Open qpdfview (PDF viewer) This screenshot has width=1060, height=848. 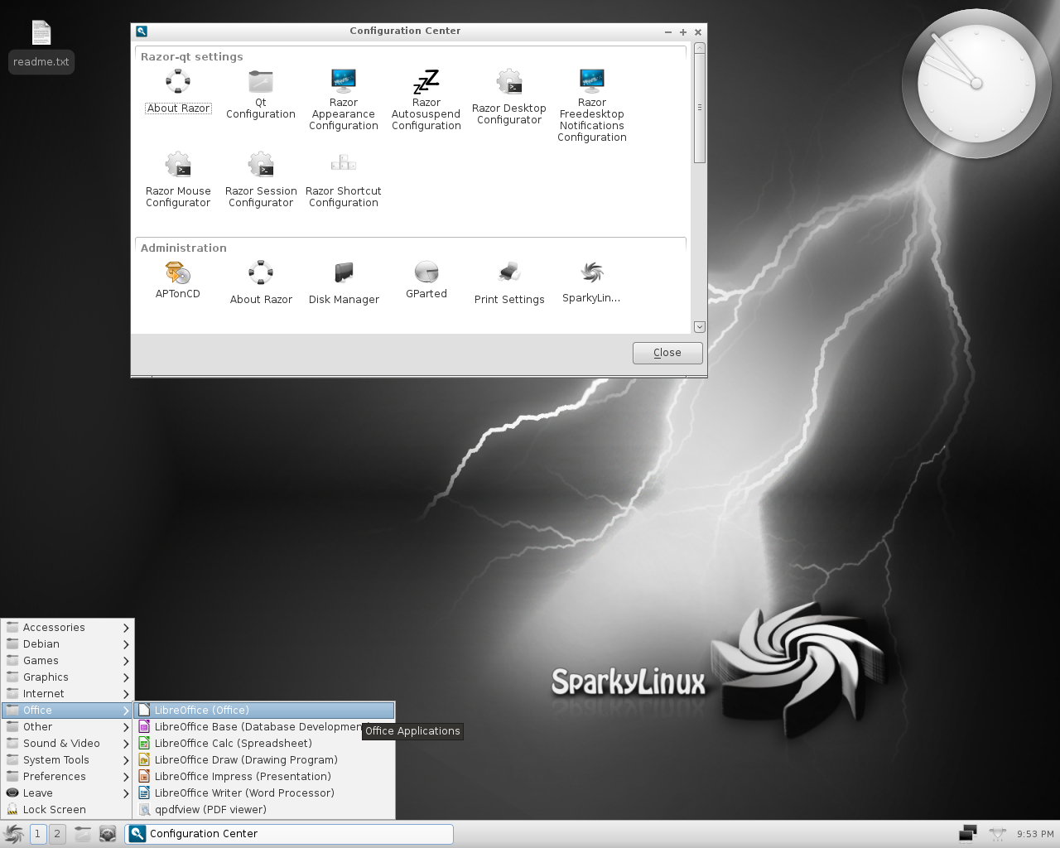coord(264,810)
